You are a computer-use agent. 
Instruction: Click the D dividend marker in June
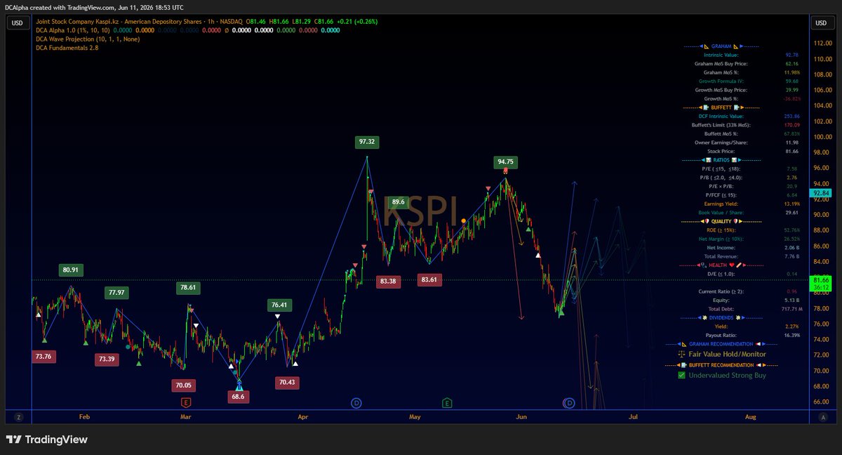coord(569,402)
